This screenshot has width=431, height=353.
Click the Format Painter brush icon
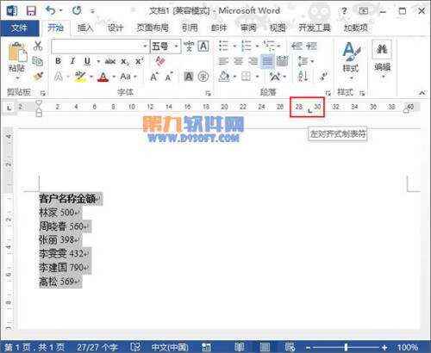click(x=38, y=77)
